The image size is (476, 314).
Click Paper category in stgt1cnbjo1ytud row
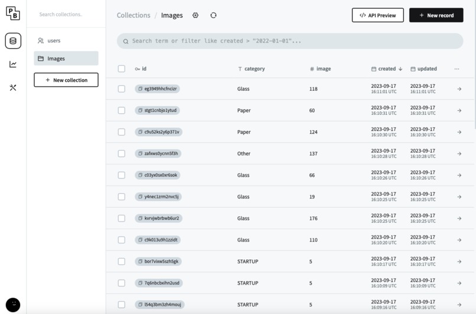tap(244, 110)
